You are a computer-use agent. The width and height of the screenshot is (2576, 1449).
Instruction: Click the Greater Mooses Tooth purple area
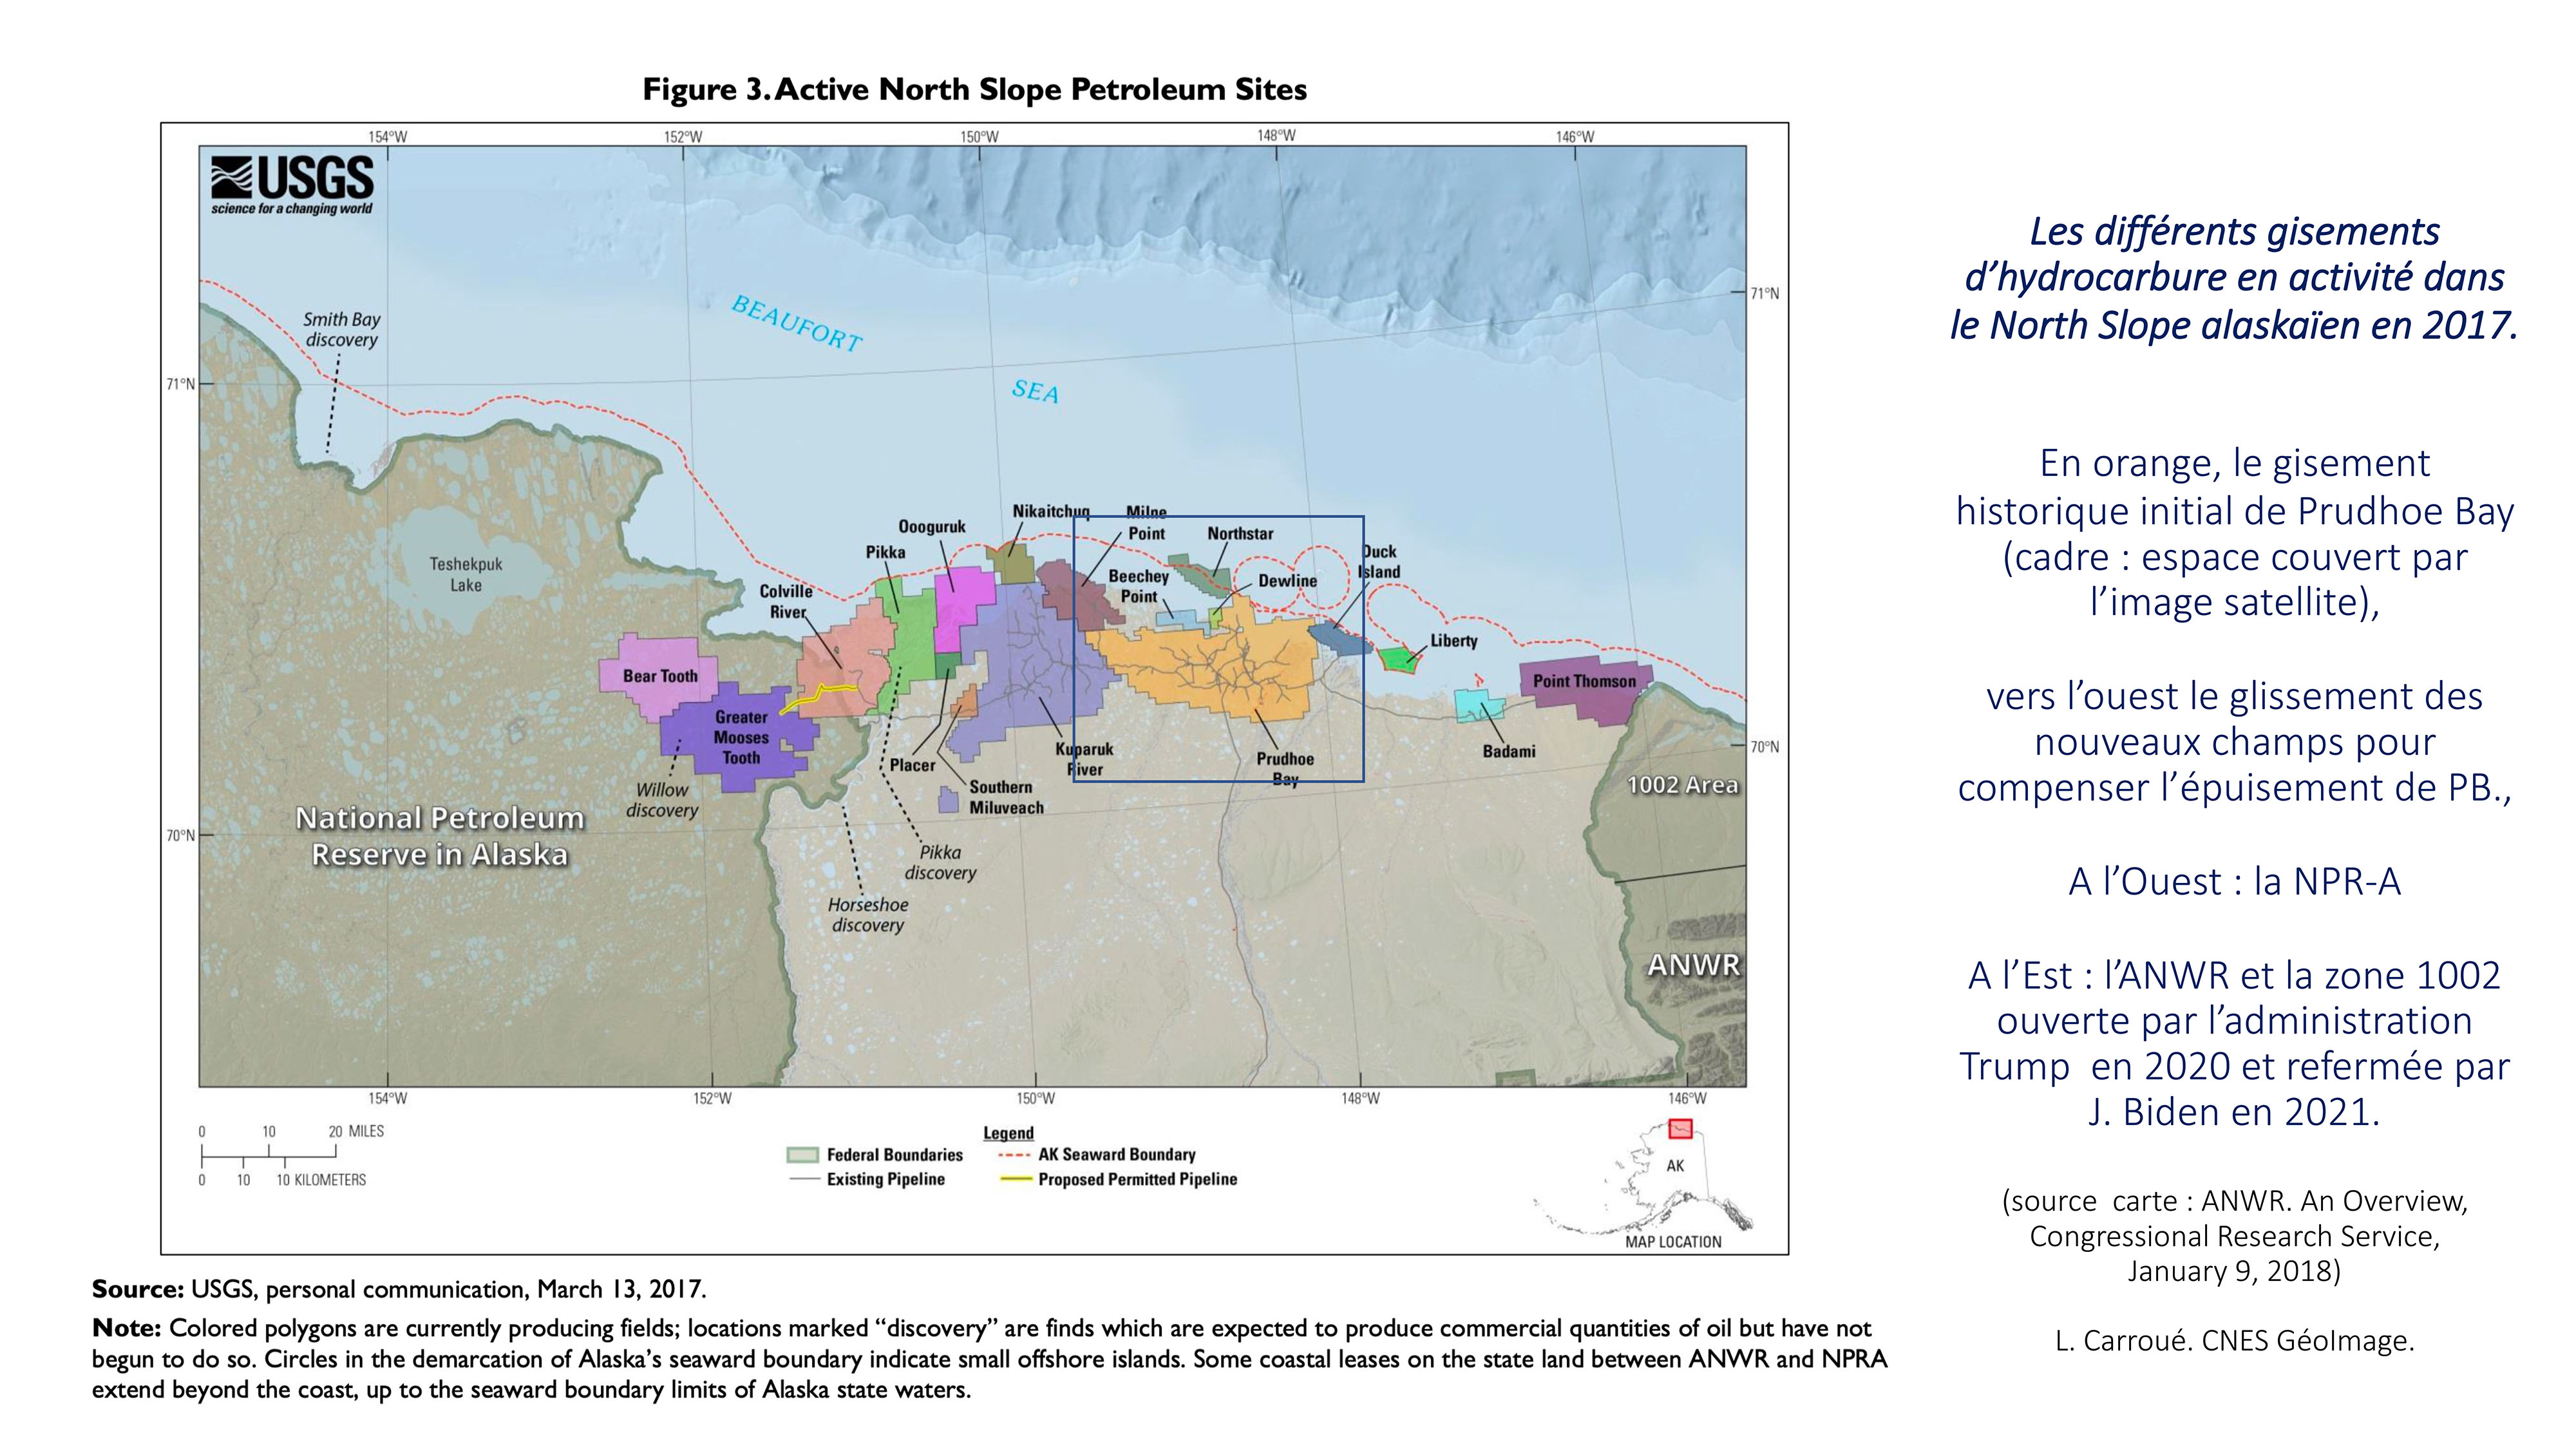(x=741, y=738)
